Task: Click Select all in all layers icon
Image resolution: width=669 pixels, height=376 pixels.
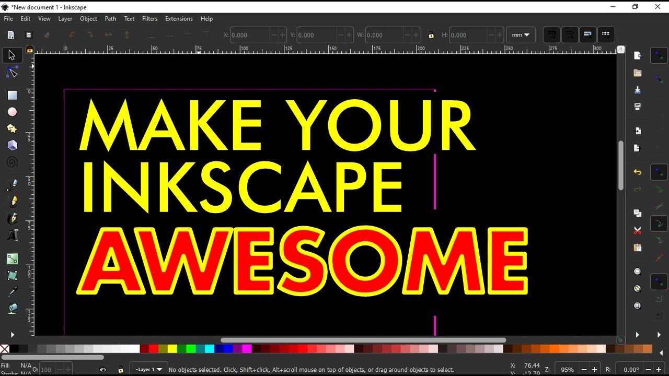Action: pyautogui.click(x=29, y=35)
